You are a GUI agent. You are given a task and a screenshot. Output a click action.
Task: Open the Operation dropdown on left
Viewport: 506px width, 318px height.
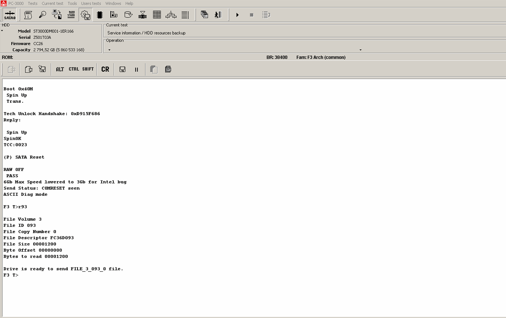click(109, 50)
